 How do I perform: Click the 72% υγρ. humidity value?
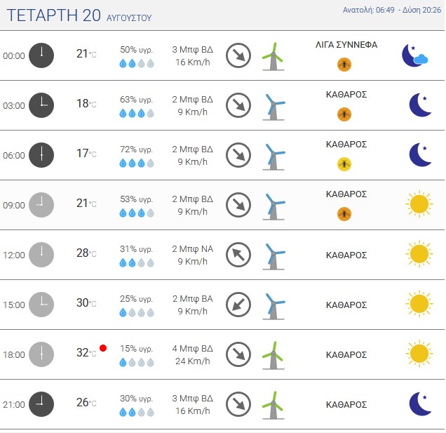137,149
